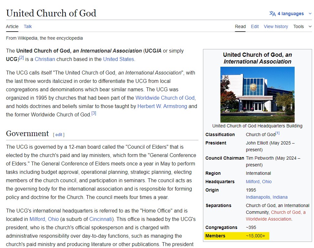Follow the Cincinnati link
The image size is (314, 248).
[101, 219]
